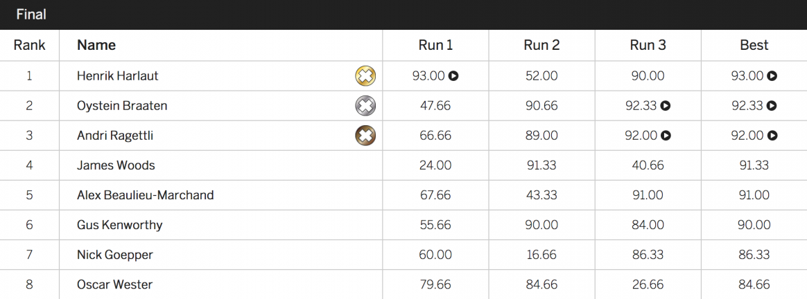807x299 pixels.
Task: Select Alex Beaulieu-Marchand's name
Action: pyautogui.click(x=145, y=195)
